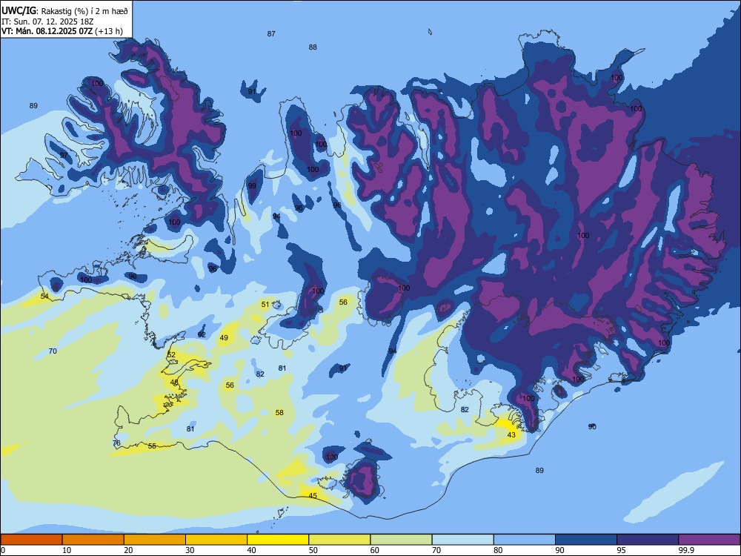Click the humidity value "88" on the map
Screen dimensions: 741x556
(313, 47)
